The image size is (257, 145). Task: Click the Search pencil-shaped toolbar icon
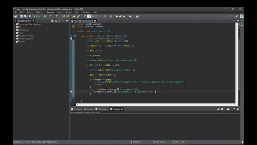click(78, 17)
